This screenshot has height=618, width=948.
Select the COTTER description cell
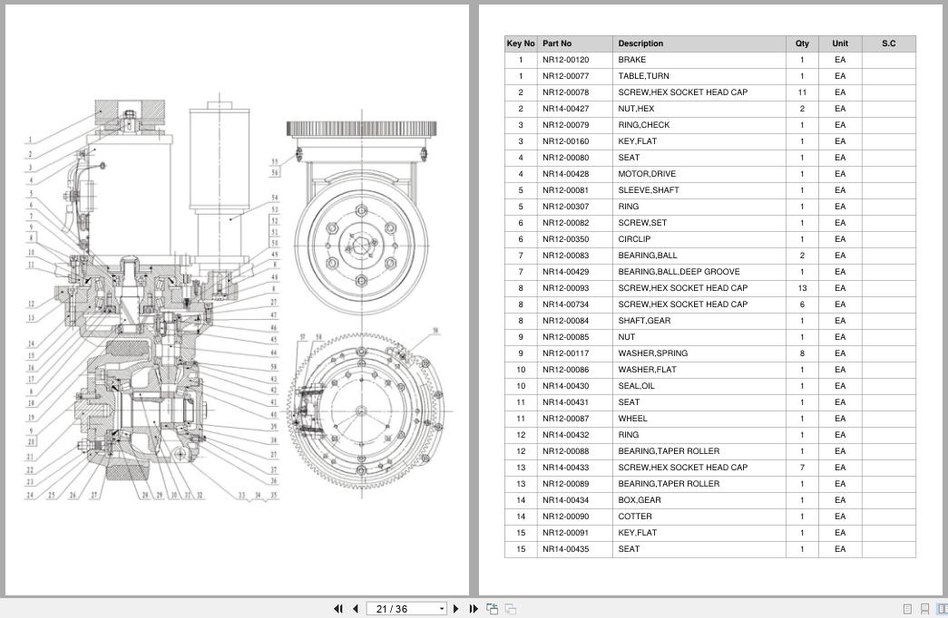(699, 517)
